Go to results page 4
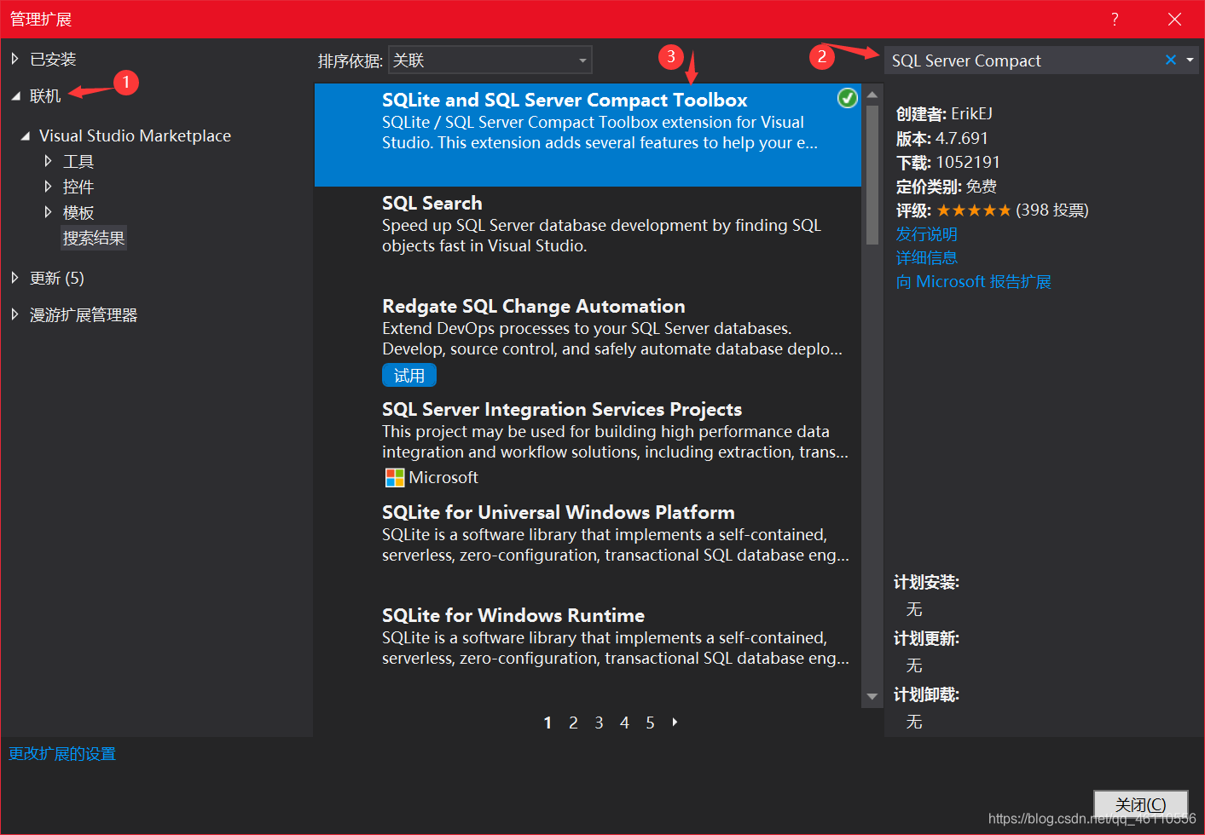This screenshot has height=835, width=1205. pos(624,723)
